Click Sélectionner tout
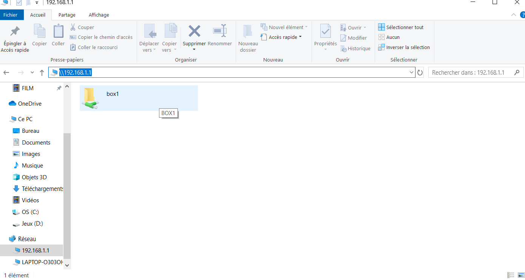 point(405,27)
